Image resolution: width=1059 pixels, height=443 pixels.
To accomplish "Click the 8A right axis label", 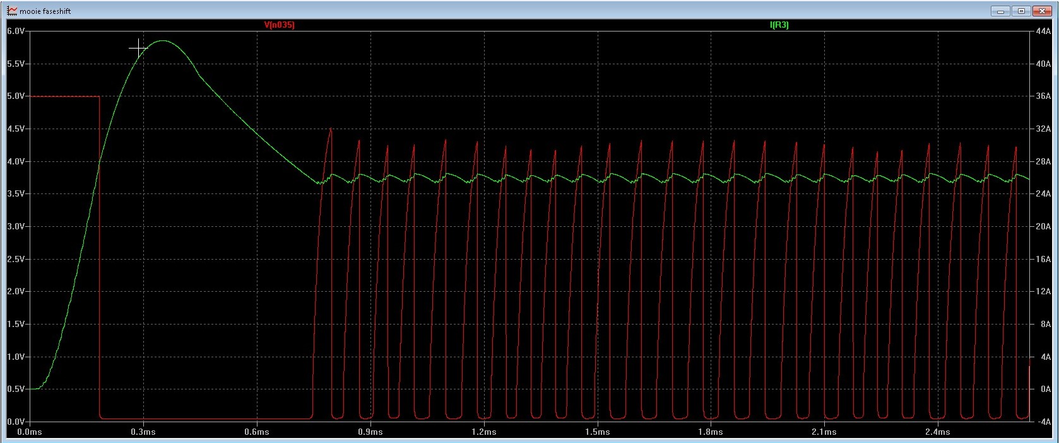I will pyautogui.click(x=1045, y=324).
